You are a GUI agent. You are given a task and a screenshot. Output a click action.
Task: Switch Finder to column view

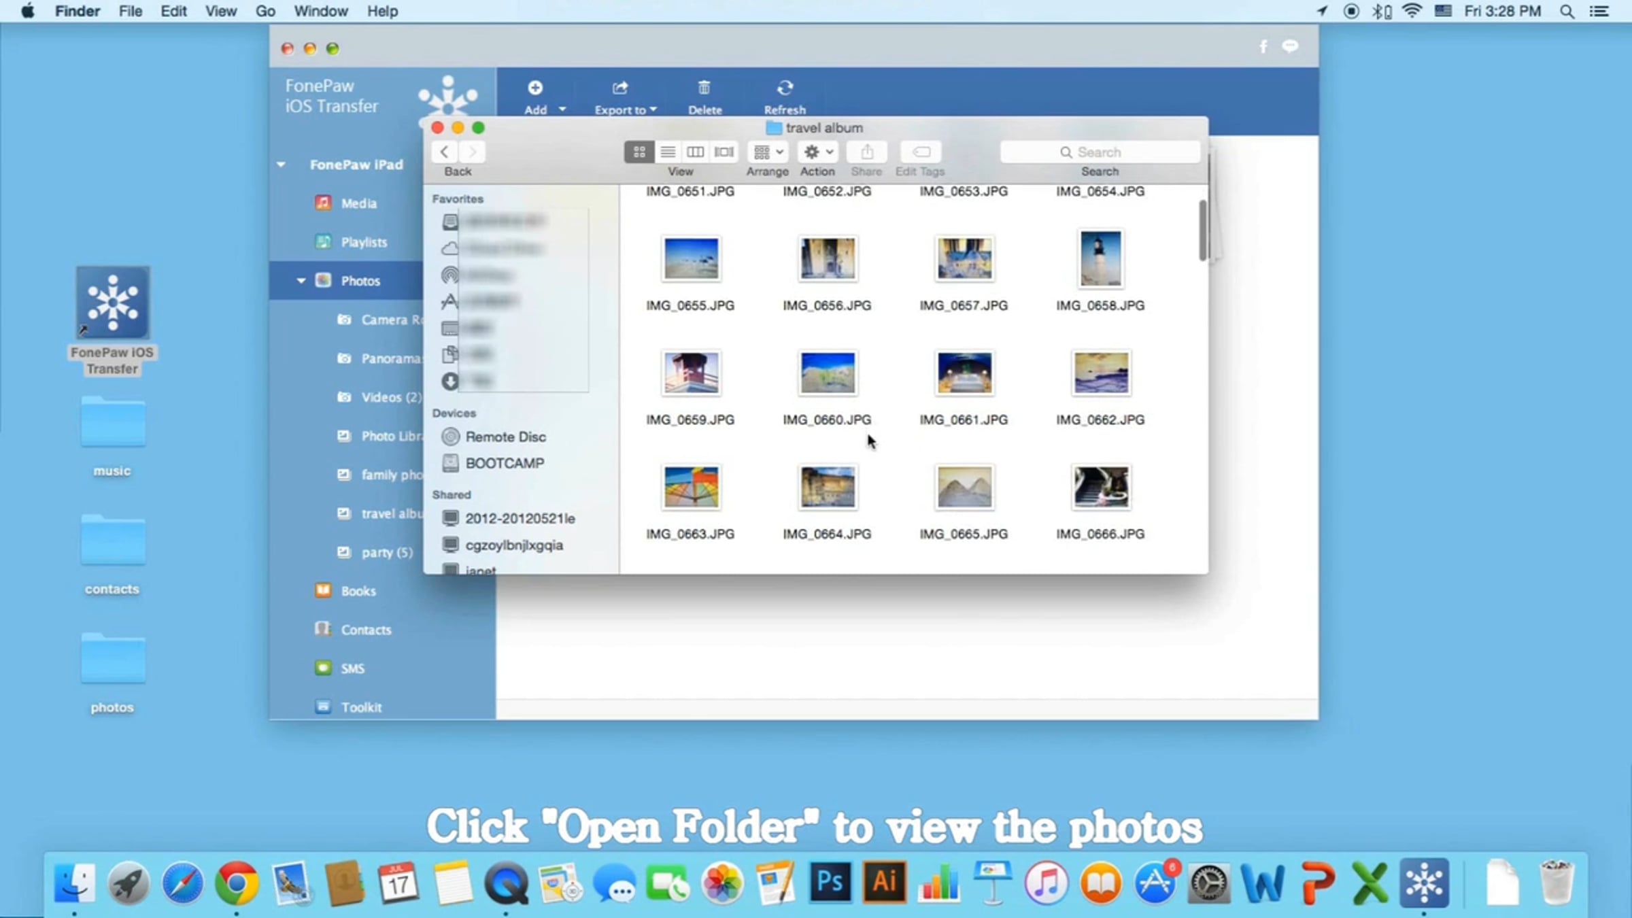tap(695, 152)
